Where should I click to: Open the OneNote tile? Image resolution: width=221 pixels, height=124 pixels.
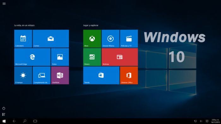60,76
